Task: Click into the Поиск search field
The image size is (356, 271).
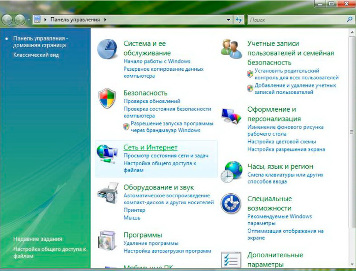Action: [x=298, y=20]
